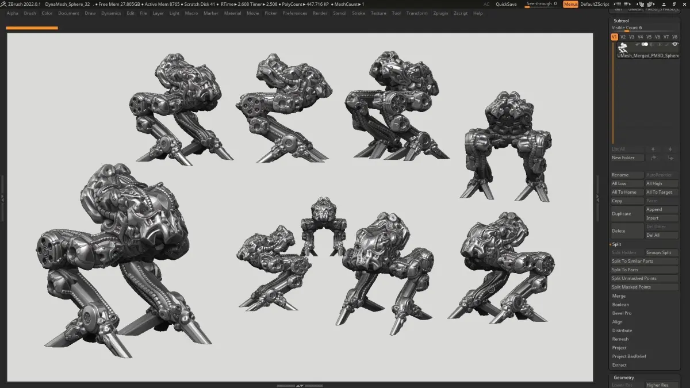Image resolution: width=690 pixels, height=388 pixels.
Task: Click the Duplicate button
Action: pyautogui.click(x=627, y=214)
